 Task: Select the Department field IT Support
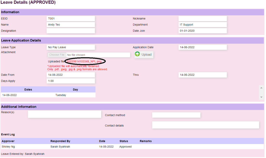click(203, 25)
